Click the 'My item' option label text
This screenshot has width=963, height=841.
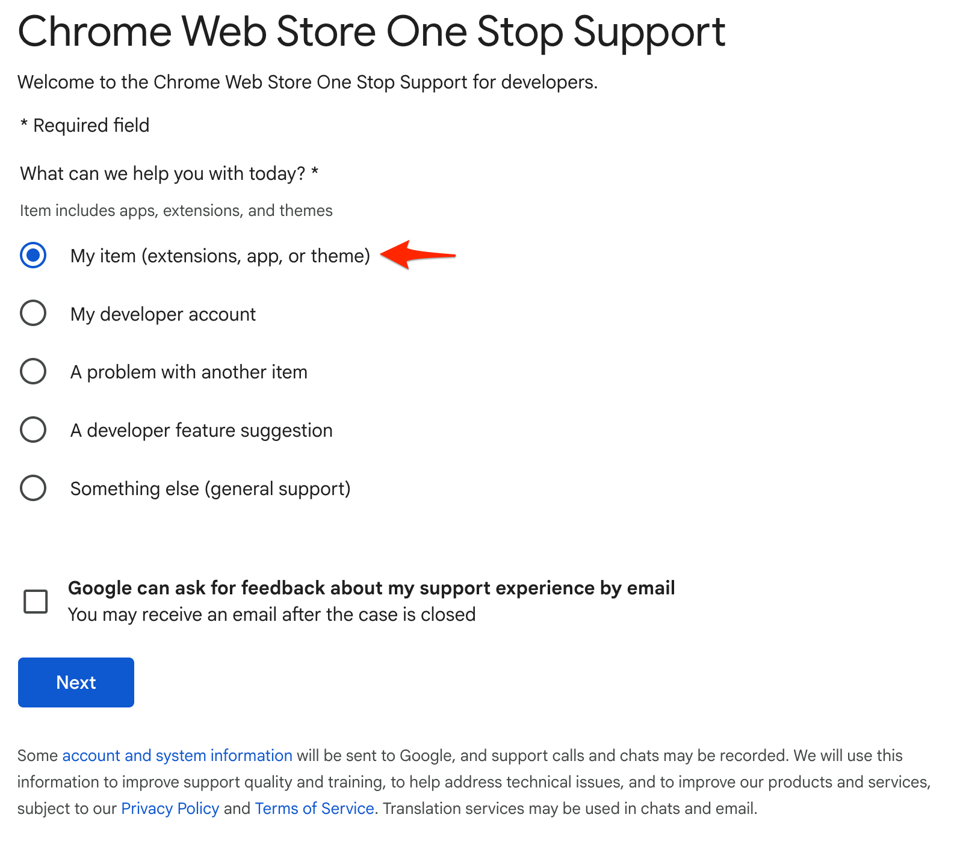[220, 256]
